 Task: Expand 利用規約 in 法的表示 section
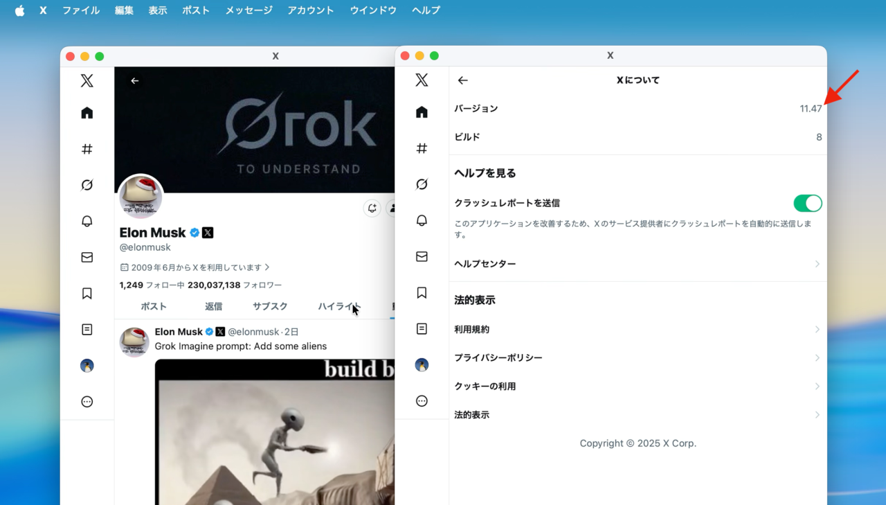(x=817, y=329)
